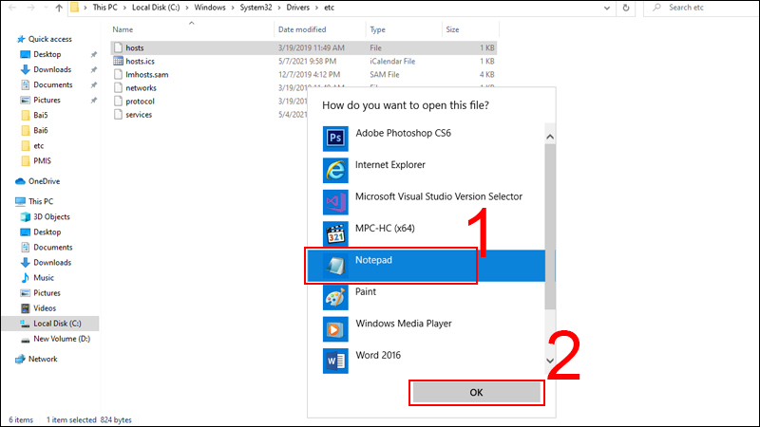Screen dimensions: 760x427
Task: Expand the chevron after Drivers in path
Action: tap(317, 8)
